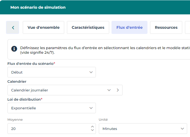Click the Mon scénario de simulation title

click(38, 7)
